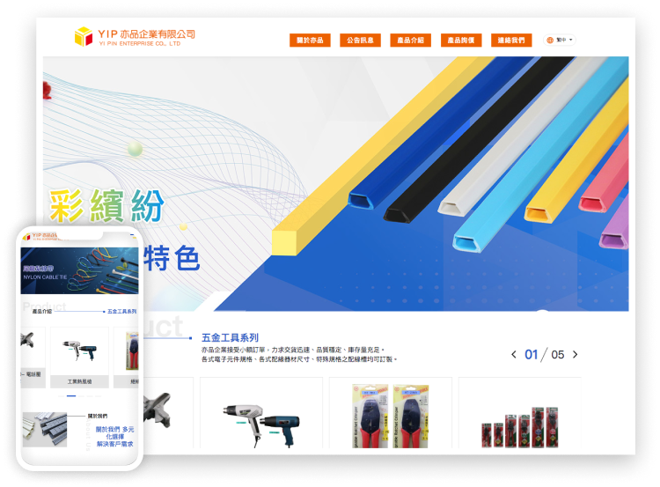Tap the 產品介紹 label on mobile
The width and height of the screenshot is (660, 487).
coord(42,312)
